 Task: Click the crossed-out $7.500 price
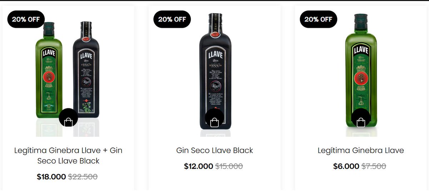coord(374,166)
